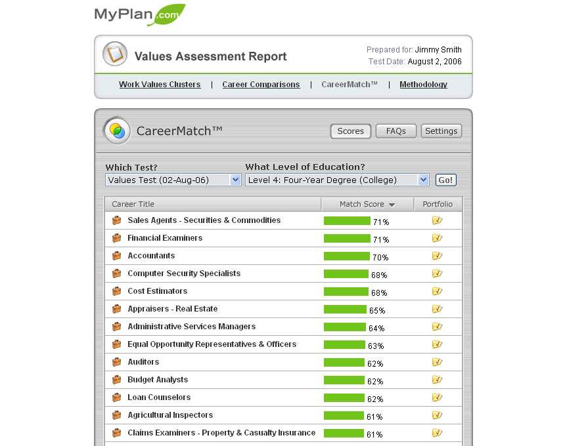Click the Settings button
This screenshot has width=565, height=446.
pos(441,131)
